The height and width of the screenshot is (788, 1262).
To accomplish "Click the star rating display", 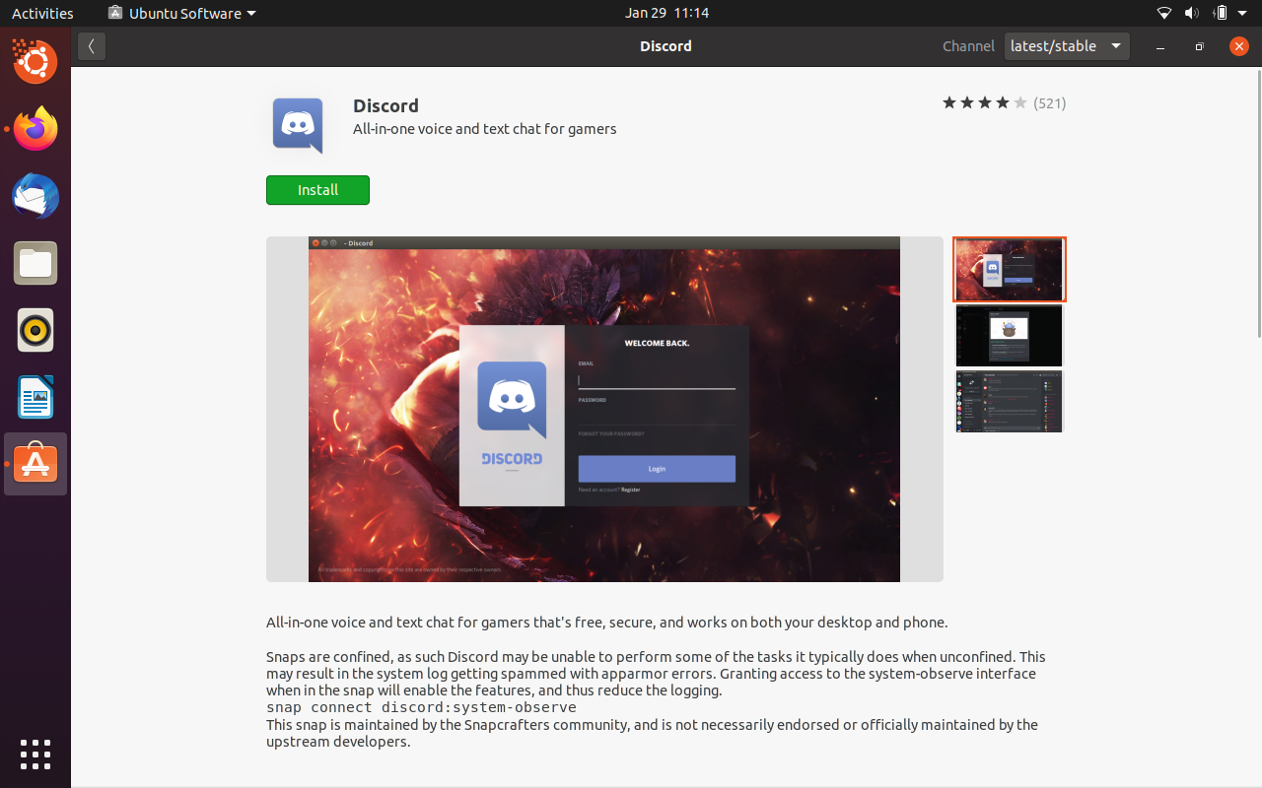I will [983, 101].
